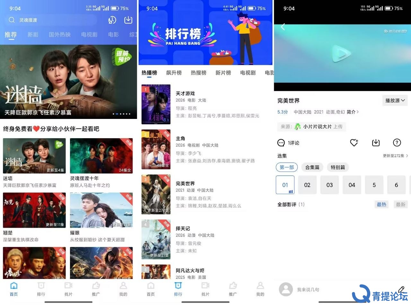Open the 翘楚 poster thumbnail
The width and height of the screenshot is (411, 305).
pyautogui.click(x=34, y=210)
